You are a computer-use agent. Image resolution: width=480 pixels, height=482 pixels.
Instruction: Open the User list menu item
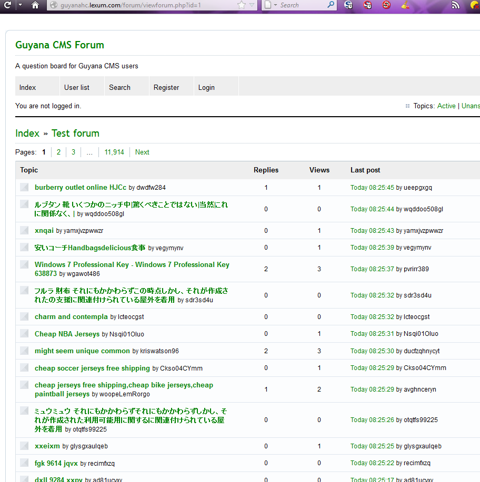point(77,87)
